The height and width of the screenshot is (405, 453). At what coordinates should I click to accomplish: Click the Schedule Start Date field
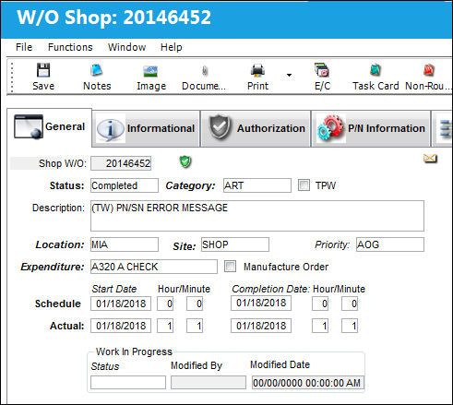[121, 304]
